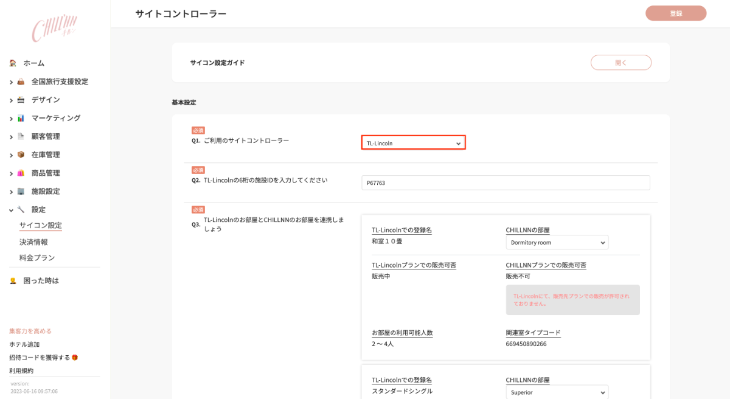Image resolution: width=730 pixels, height=399 pixels.
Task: Open the Dormitory room dropdown
Action: pyautogui.click(x=557, y=243)
